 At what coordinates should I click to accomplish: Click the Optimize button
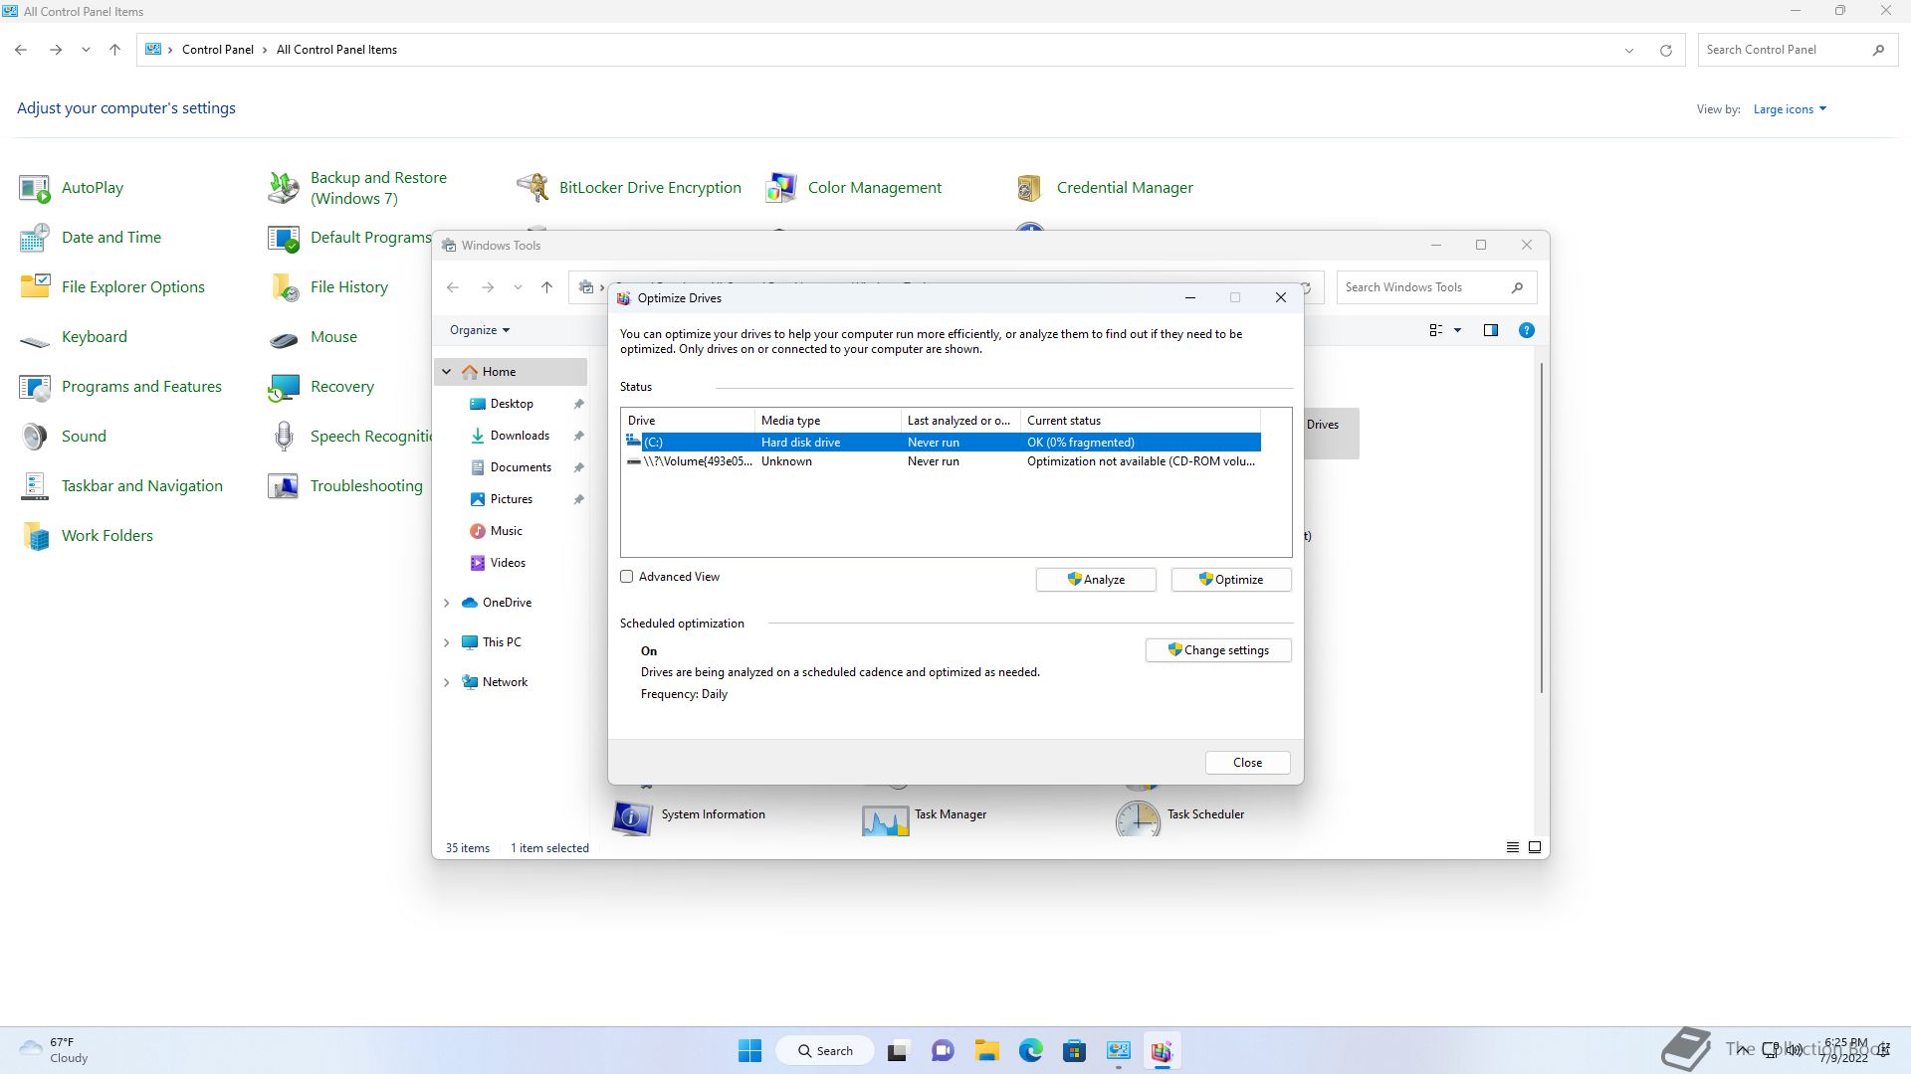pos(1231,580)
